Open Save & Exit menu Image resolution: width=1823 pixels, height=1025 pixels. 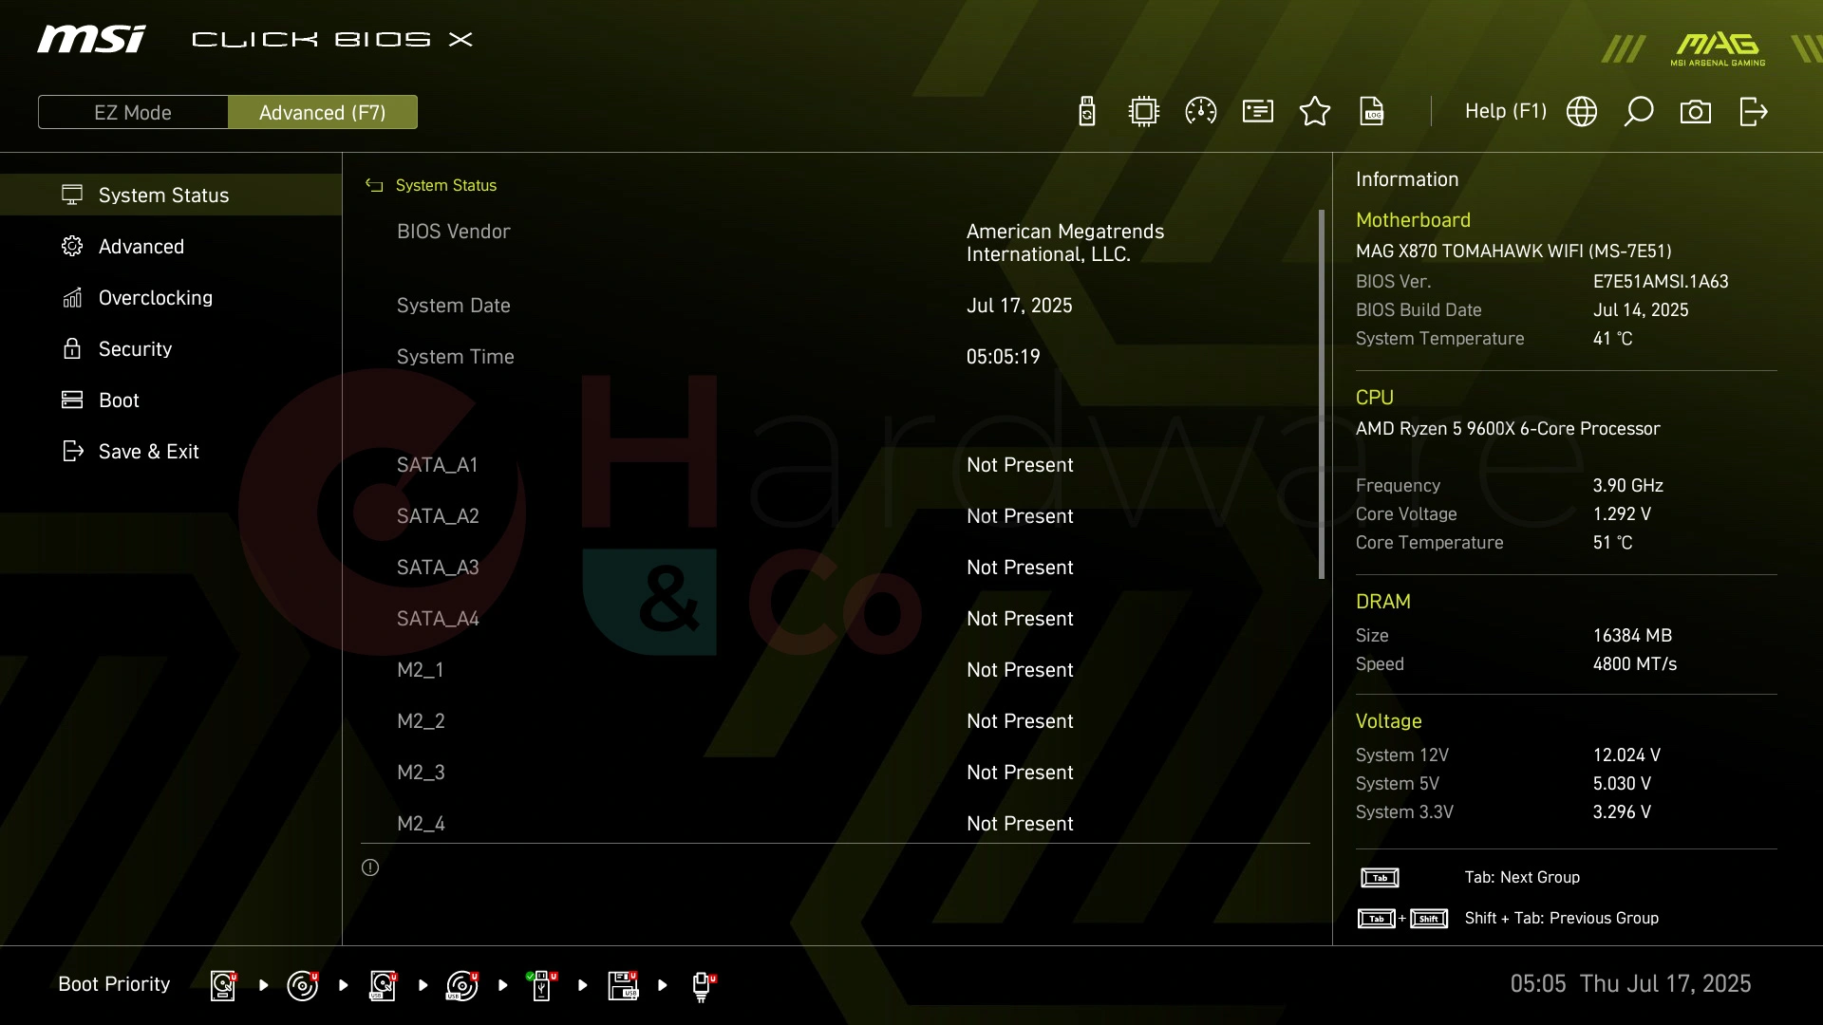click(x=171, y=451)
